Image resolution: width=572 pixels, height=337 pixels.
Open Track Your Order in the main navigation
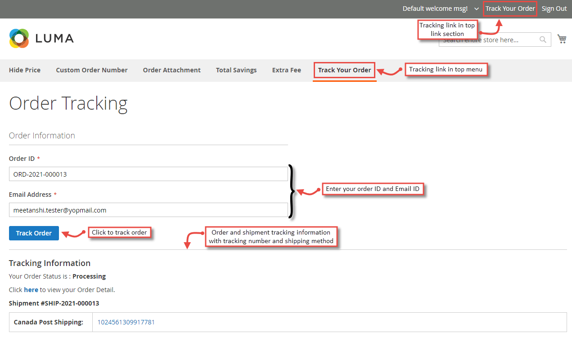click(x=344, y=70)
